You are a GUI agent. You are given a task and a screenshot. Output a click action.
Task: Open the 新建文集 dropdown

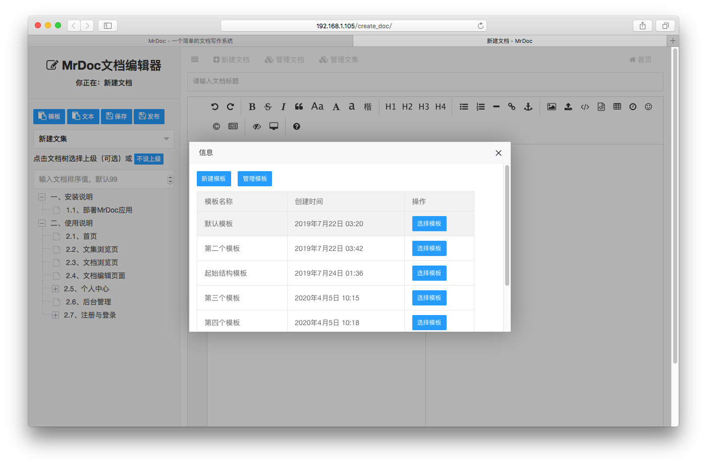tap(104, 139)
